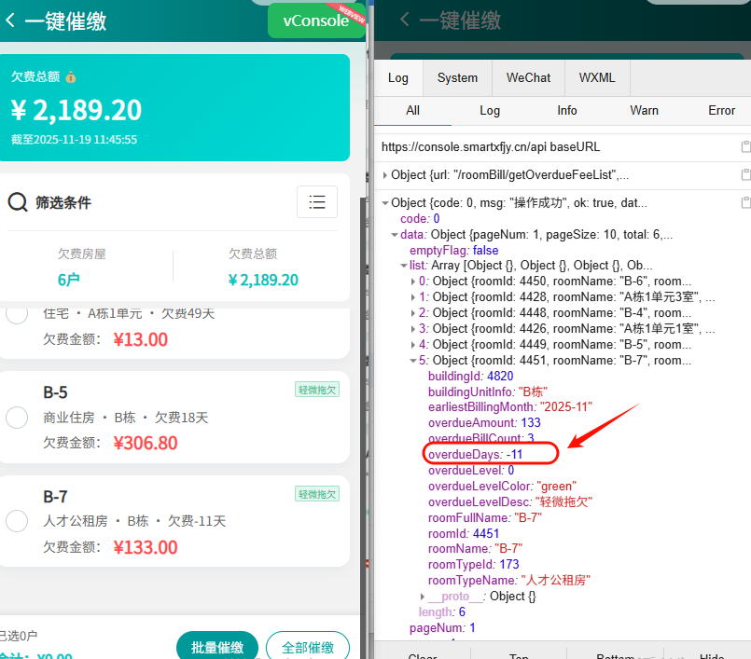Expand list item 0 with roomName B-6

click(x=413, y=281)
